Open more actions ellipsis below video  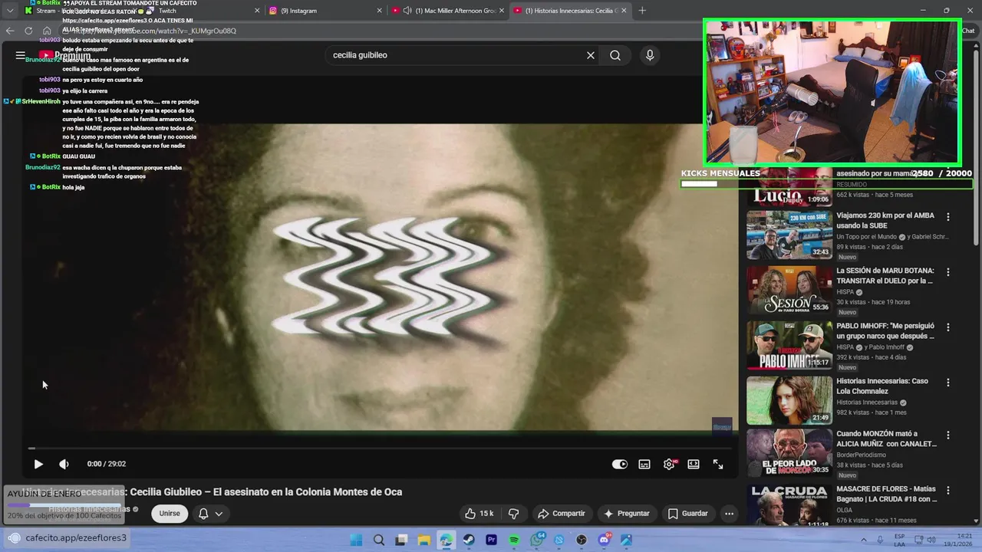coord(729,514)
